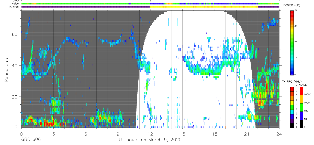This screenshot has height=145, width=314.
Task: Click the 'Noise' strip label at top left
Action: point(15,4)
